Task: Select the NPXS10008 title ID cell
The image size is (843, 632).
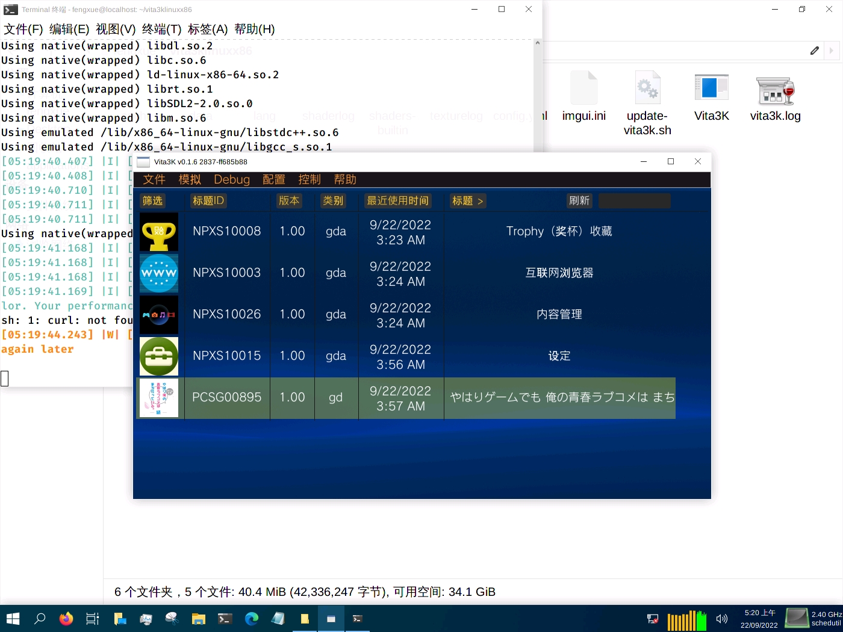Action: coord(227,231)
